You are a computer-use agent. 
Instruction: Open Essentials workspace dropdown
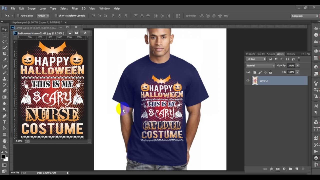click(x=305, y=16)
